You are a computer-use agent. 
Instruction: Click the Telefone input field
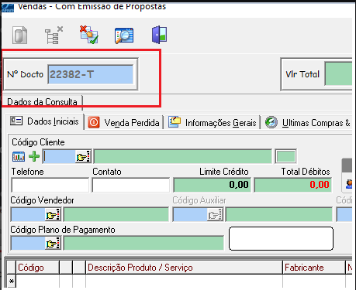(x=50, y=185)
